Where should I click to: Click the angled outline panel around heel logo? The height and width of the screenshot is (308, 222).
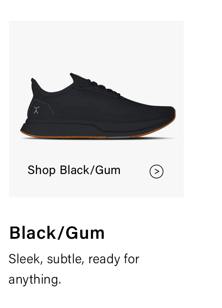tap(41, 107)
